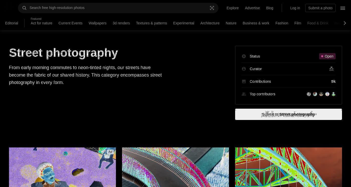
Task: Switch to Current Events category
Action: tap(70, 23)
